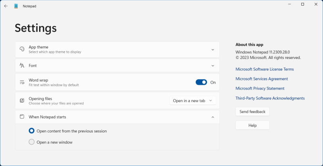Open Microsoft Software License Terms link

[264, 69]
